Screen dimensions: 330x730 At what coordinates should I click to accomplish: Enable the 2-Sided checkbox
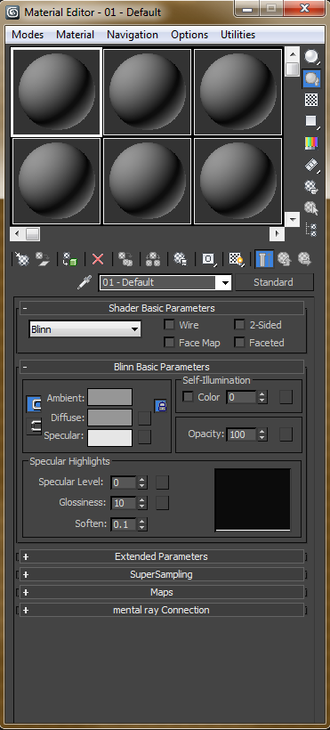[239, 325]
